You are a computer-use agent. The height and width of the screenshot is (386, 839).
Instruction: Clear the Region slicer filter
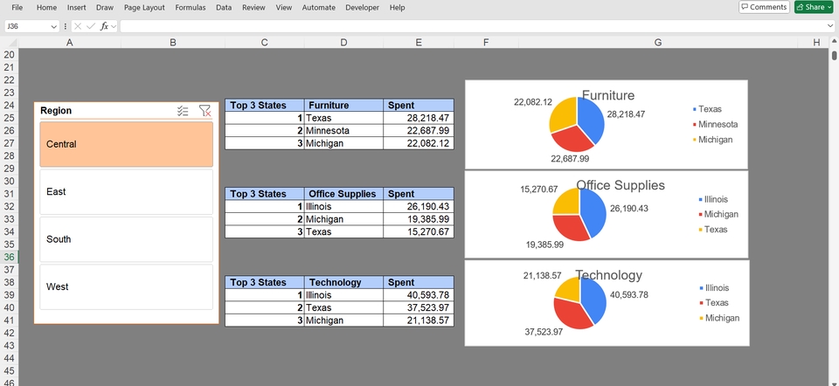(x=205, y=111)
